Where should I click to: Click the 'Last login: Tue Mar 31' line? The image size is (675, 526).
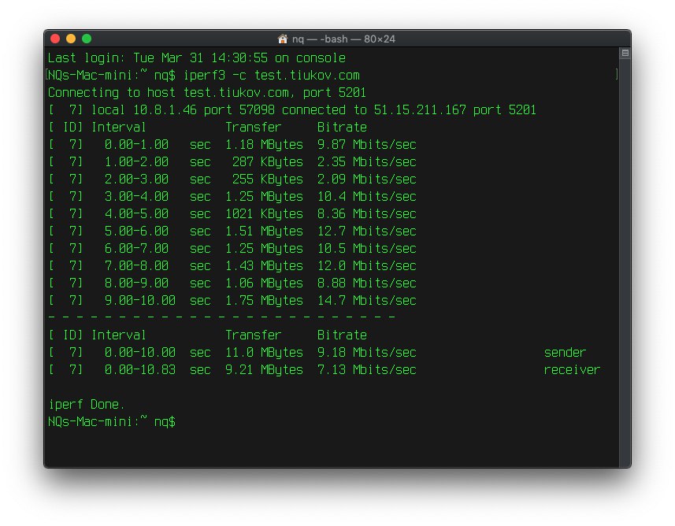pyautogui.click(x=197, y=57)
